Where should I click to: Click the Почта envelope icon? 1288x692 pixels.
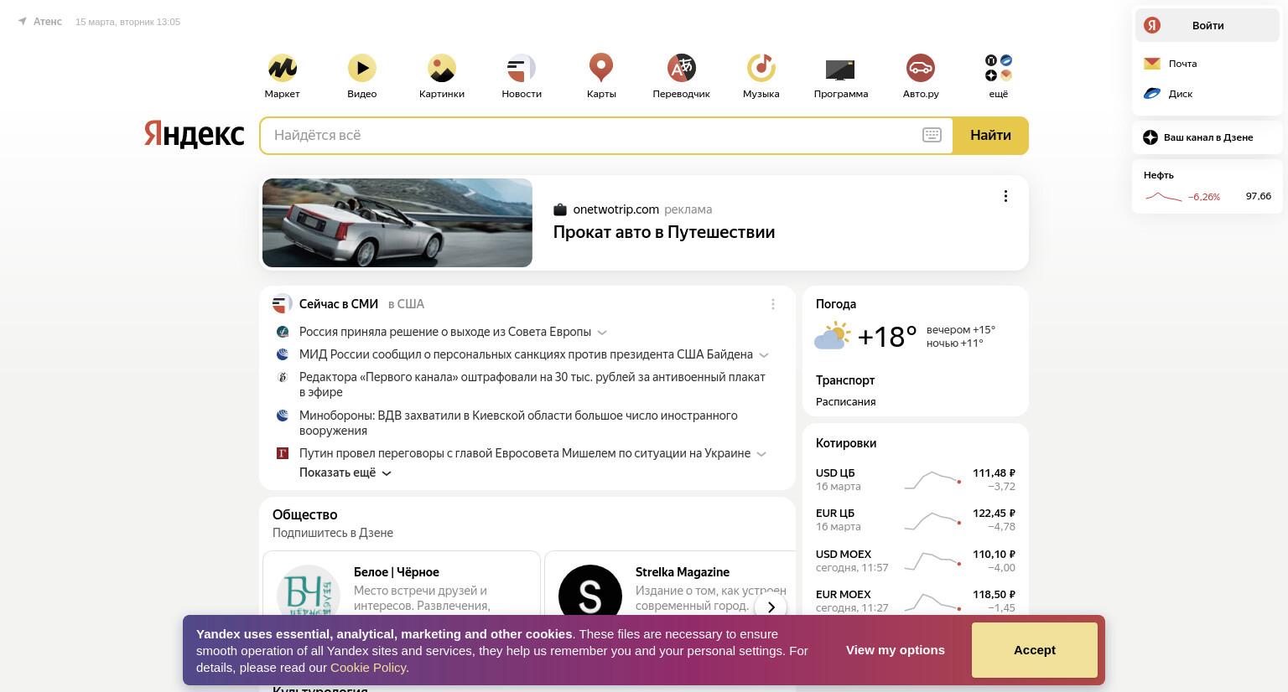tap(1152, 64)
